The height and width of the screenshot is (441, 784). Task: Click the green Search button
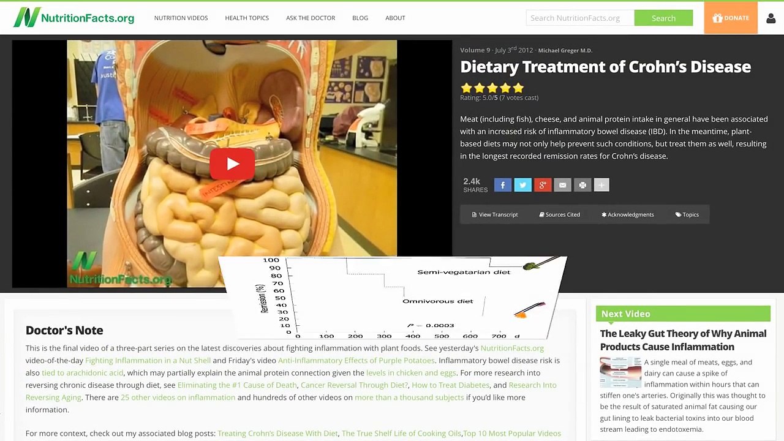click(663, 18)
